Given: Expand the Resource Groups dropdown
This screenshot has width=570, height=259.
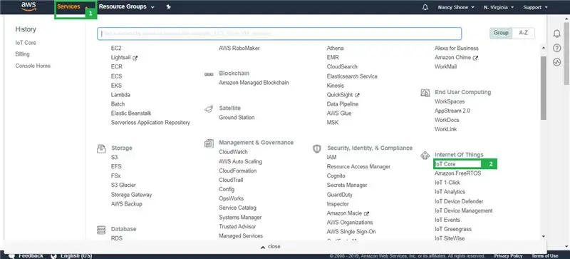Looking at the screenshot, I should pyautogui.click(x=126, y=7).
